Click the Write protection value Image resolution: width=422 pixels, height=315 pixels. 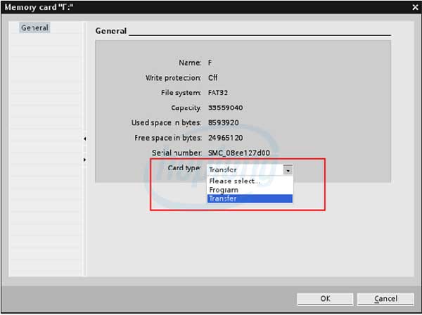pos(213,78)
